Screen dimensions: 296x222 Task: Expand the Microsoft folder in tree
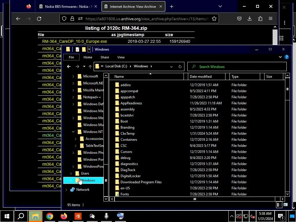pos(73,76)
